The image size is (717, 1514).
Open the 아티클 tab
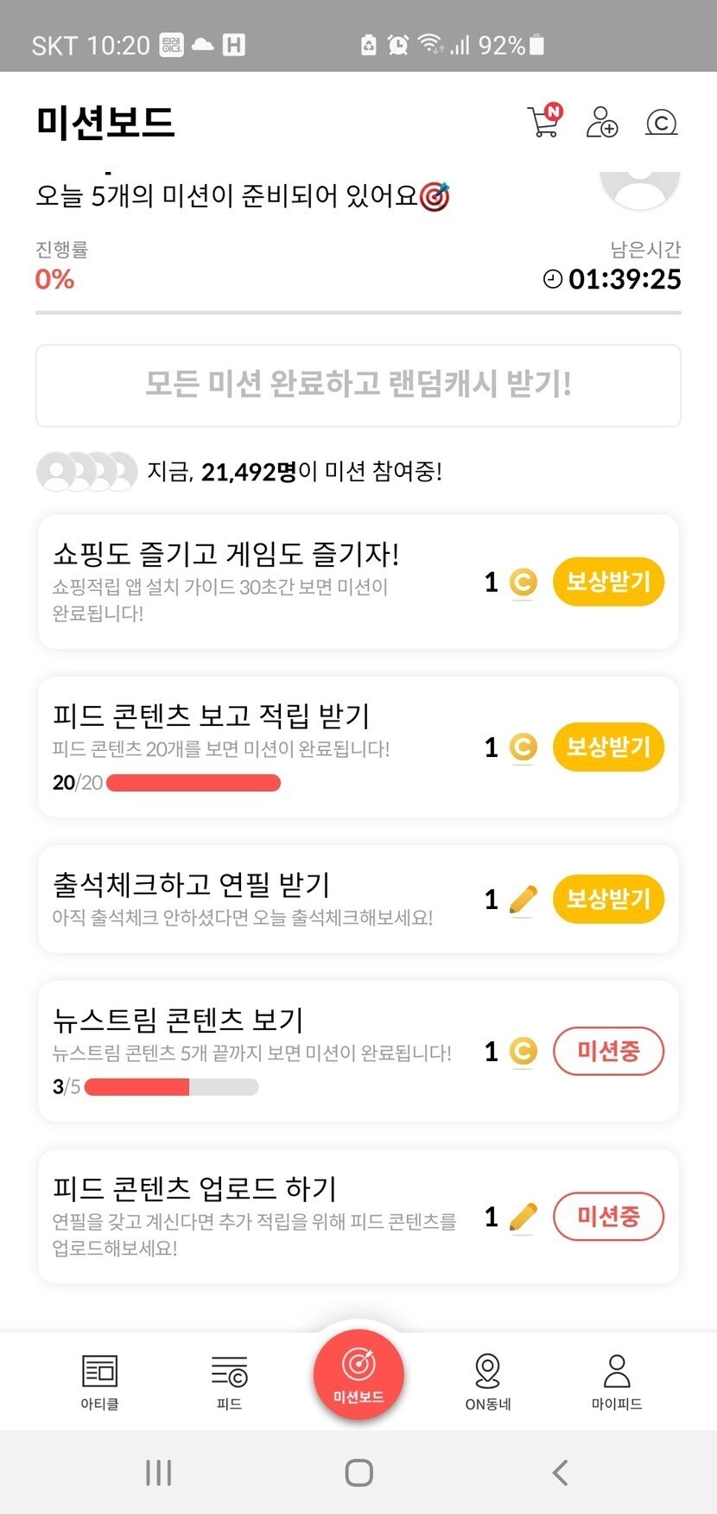(x=99, y=1381)
